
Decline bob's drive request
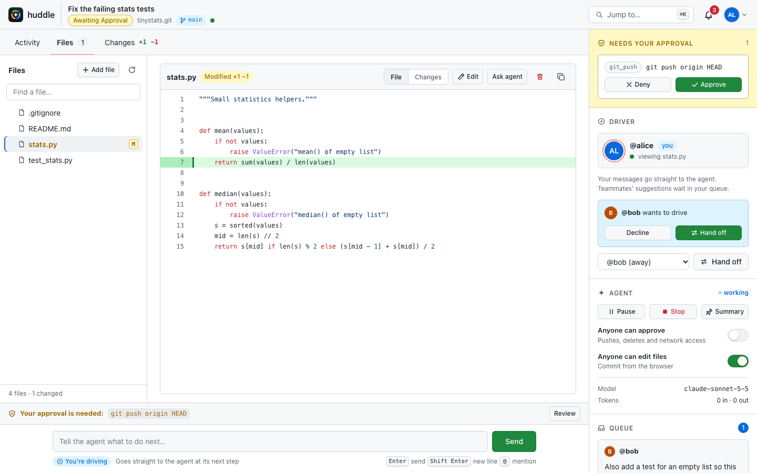pos(638,233)
